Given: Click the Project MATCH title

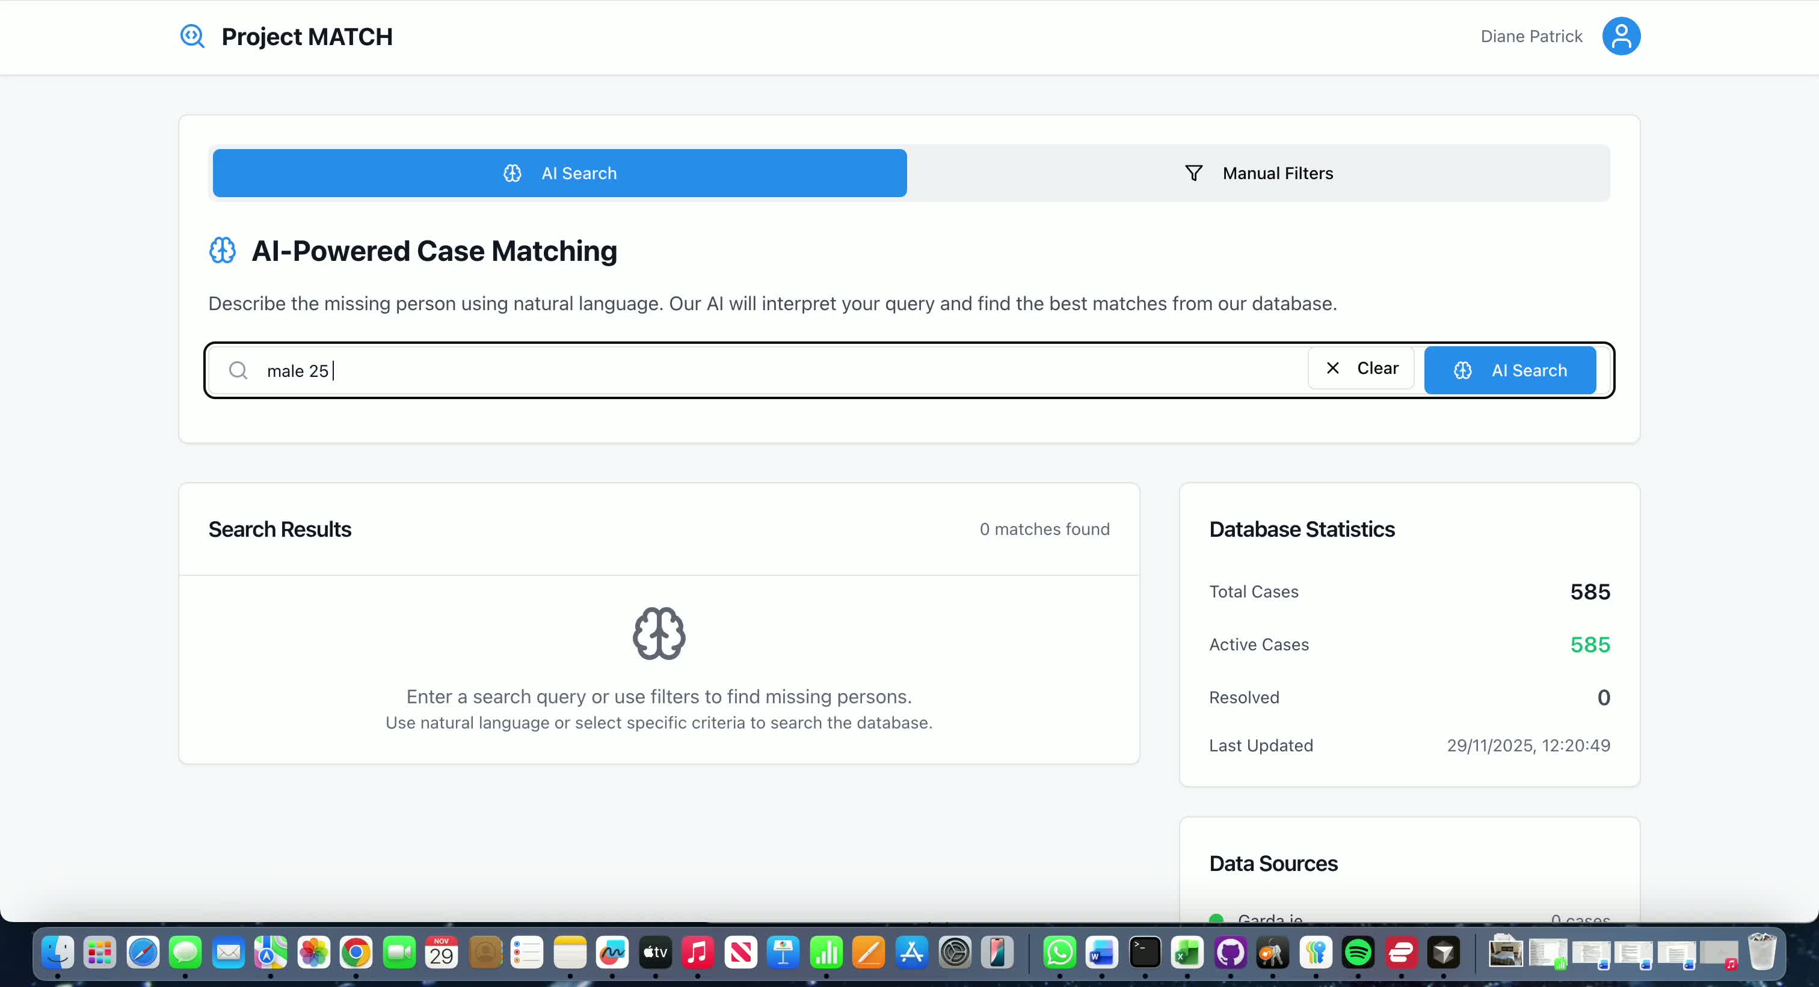Looking at the screenshot, I should [x=307, y=36].
